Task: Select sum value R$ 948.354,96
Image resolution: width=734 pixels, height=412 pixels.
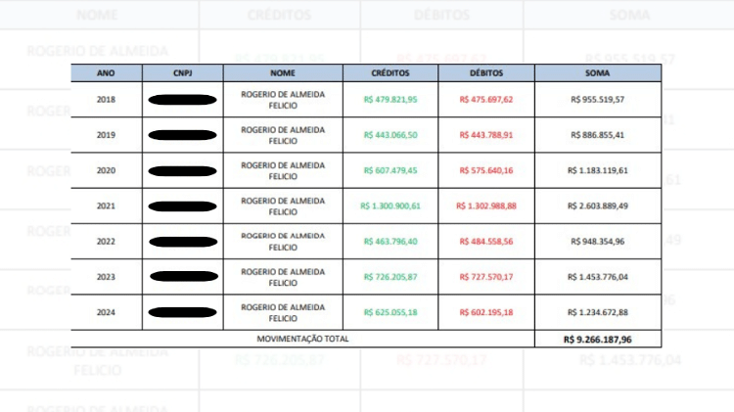Action: pos(598,242)
